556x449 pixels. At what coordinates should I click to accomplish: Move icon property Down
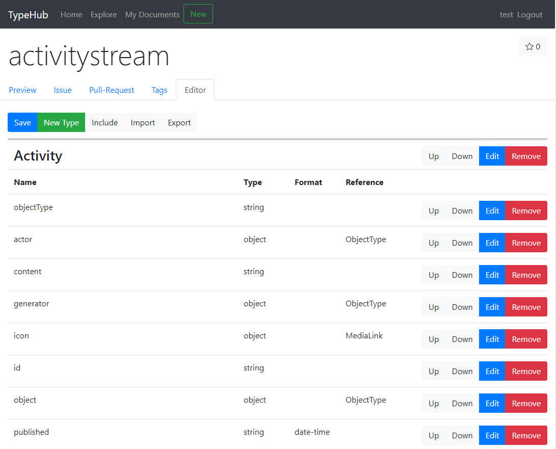pyautogui.click(x=462, y=339)
